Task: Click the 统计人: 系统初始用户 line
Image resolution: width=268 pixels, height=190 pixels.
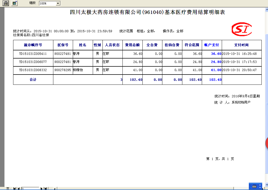Action: coord(232,102)
